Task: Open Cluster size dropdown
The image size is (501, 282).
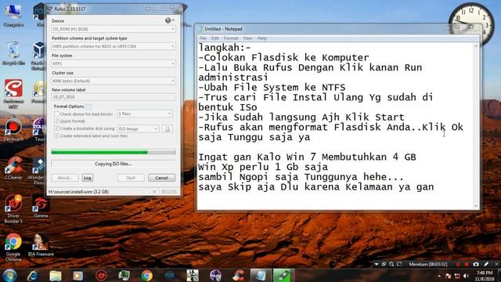Action: (114, 81)
